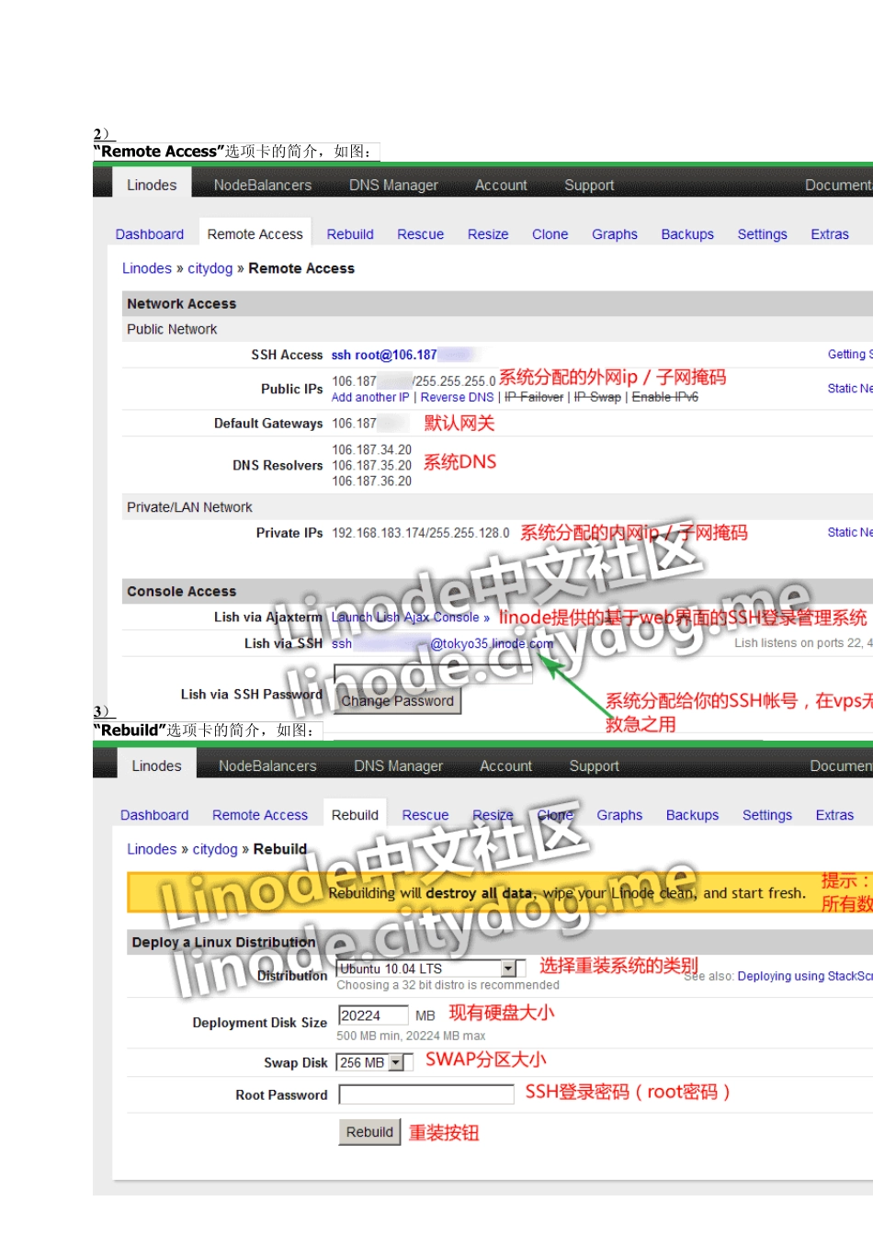The width and height of the screenshot is (873, 1235).
Task: Open Support in lower navigation bar
Action: click(594, 765)
